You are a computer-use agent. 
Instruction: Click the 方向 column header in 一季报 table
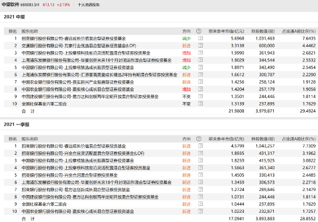(x=187, y=139)
